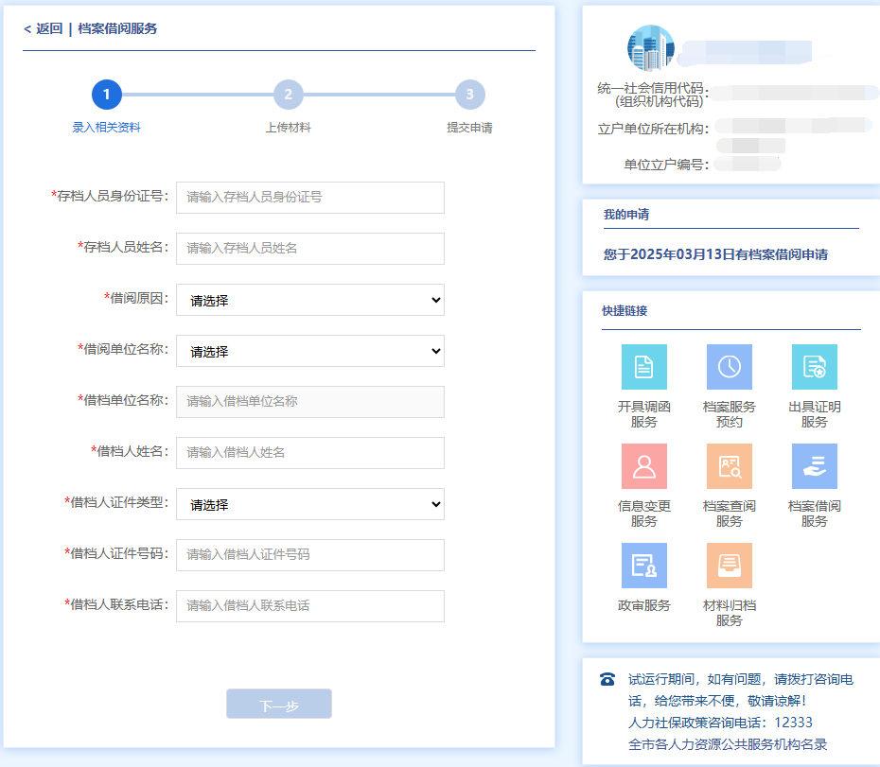Open the 政审服务 icon
This screenshot has height=767, width=880.
coord(643,566)
